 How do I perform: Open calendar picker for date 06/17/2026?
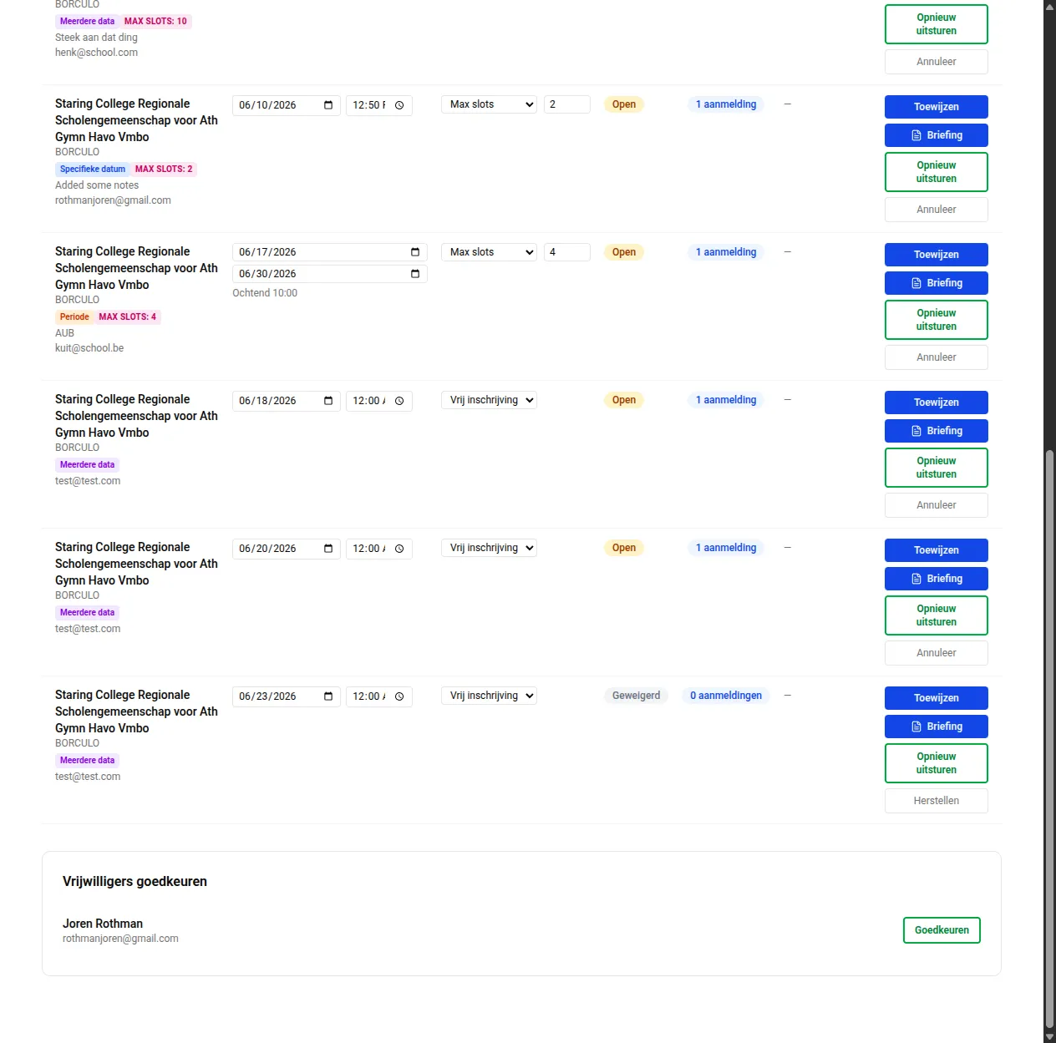click(415, 252)
